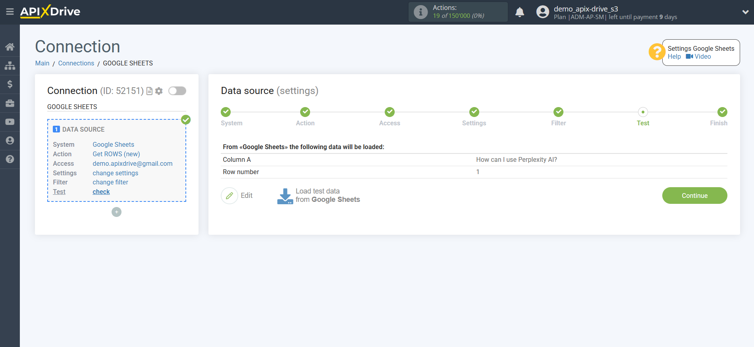Click the GOOGLE SHEETS connection name field
Image resolution: width=754 pixels, height=347 pixels.
(117, 107)
